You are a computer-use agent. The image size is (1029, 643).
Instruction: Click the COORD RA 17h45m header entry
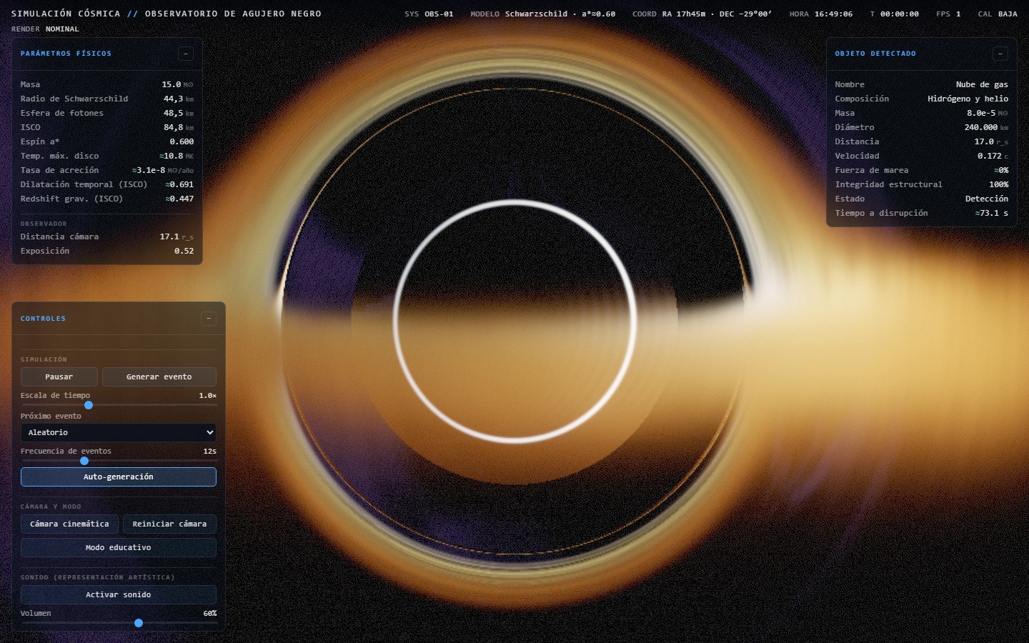(x=702, y=14)
